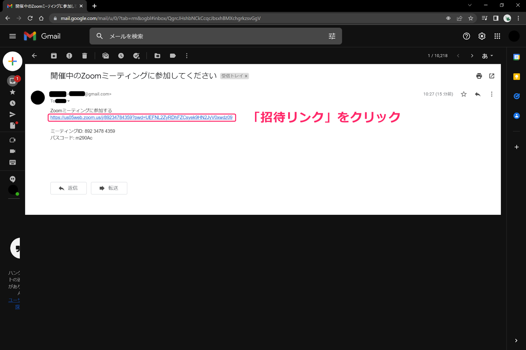Open search options filter icon
Image resolution: width=526 pixels, height=350 pixels.
(332, 36)
